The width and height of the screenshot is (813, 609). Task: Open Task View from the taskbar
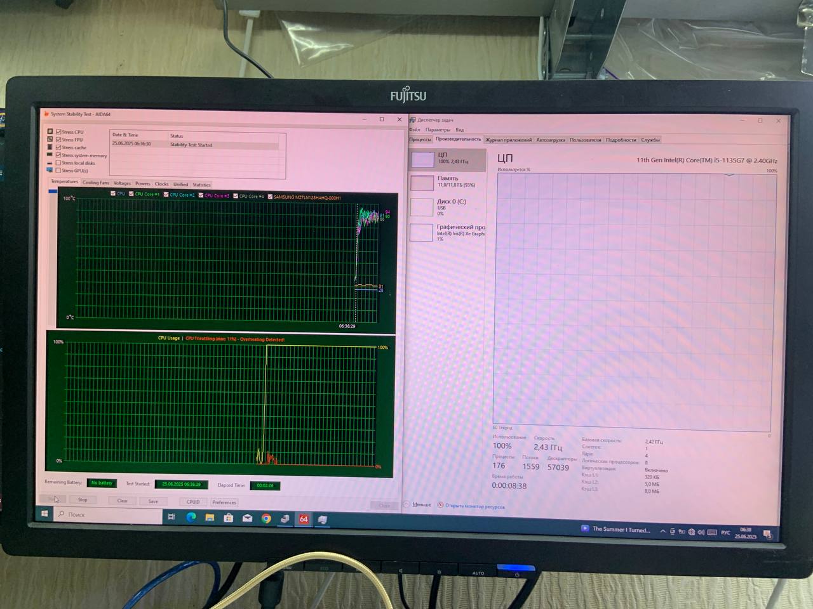[171, 517]
